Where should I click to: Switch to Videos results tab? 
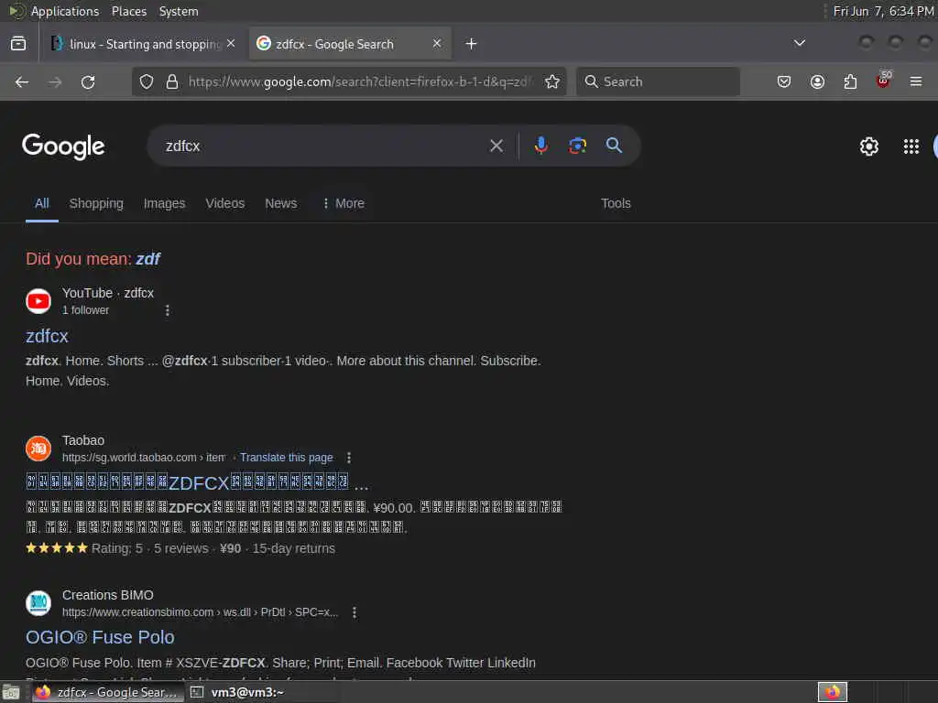point(225,203)
